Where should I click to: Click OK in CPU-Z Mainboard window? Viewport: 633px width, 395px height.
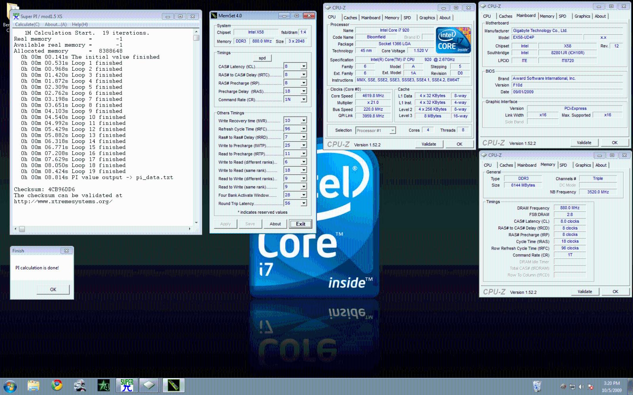(614, 143)
